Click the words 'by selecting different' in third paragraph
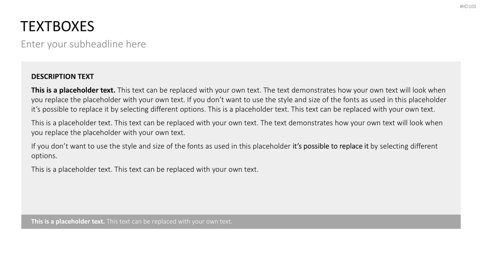Screen dimensions: 481x270 coord(404,146)
